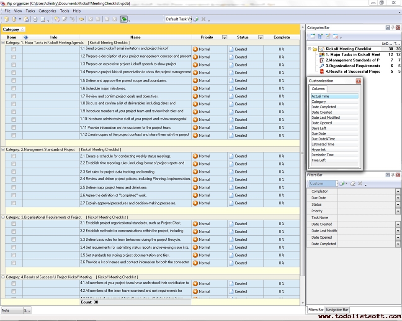Click the Print icon in main toolbar
This screenshot has height=321, width=402.
[x=35, y=19]
